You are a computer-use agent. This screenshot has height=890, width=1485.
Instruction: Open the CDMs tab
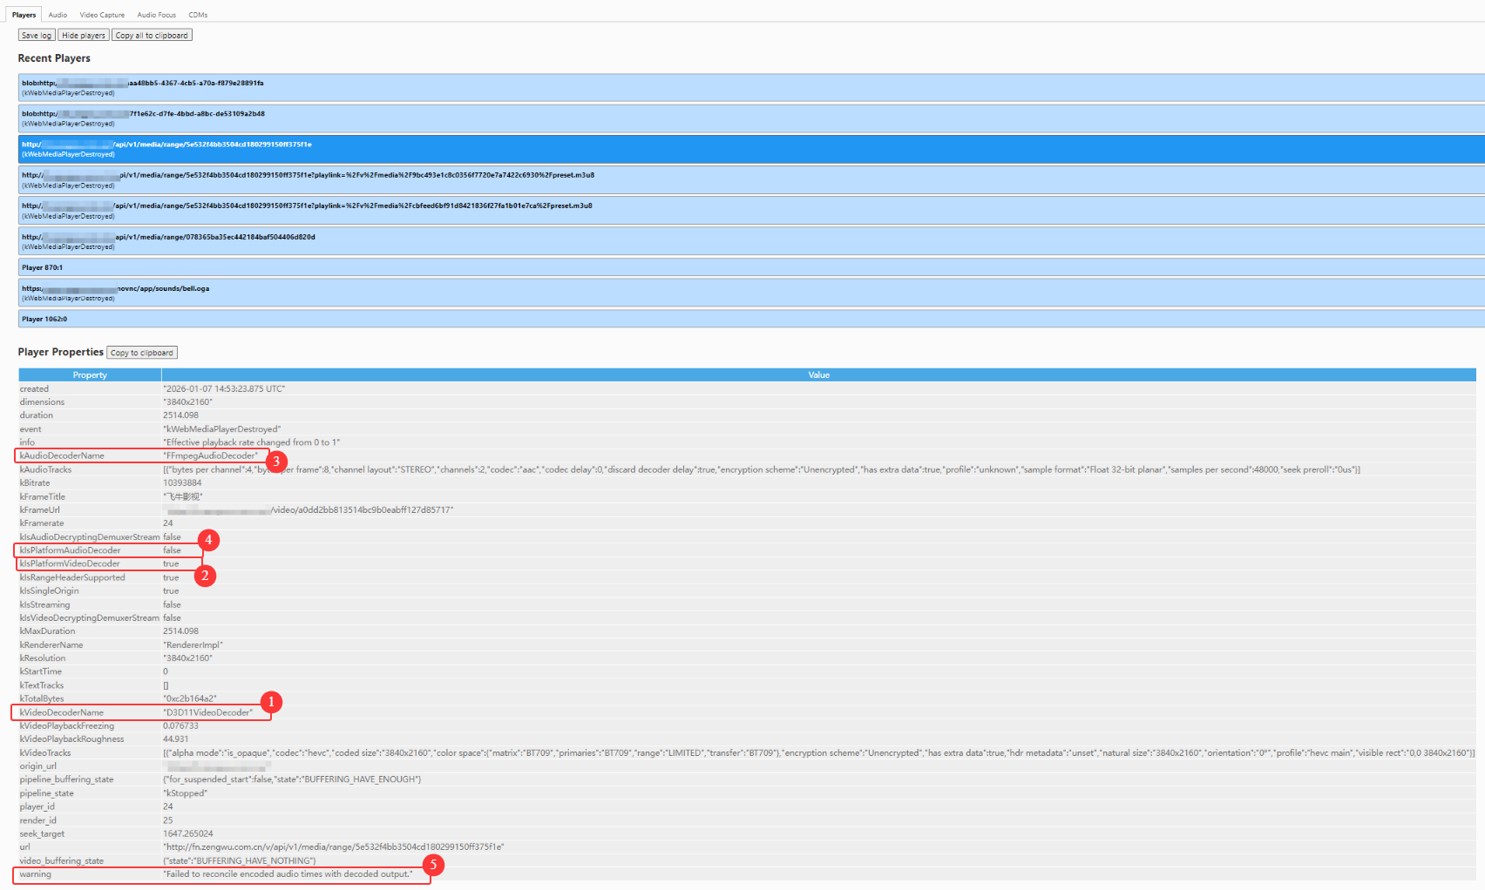198,15
